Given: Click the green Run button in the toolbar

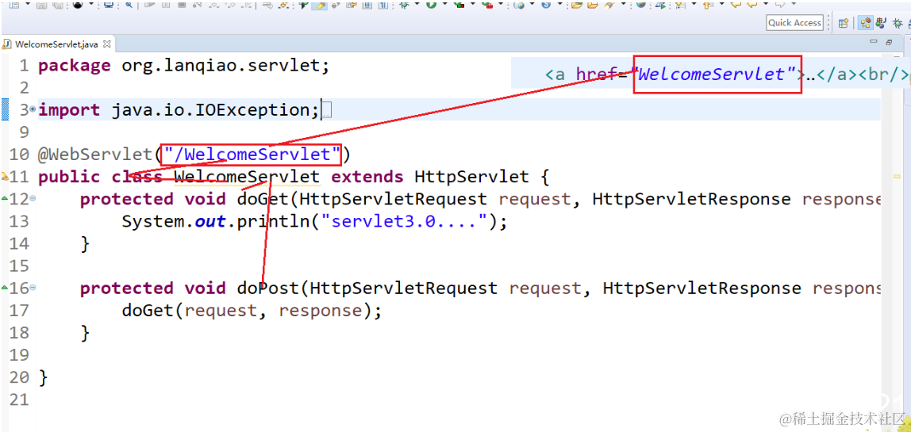Looking at the screenshot, I should (x=431, y=5).
